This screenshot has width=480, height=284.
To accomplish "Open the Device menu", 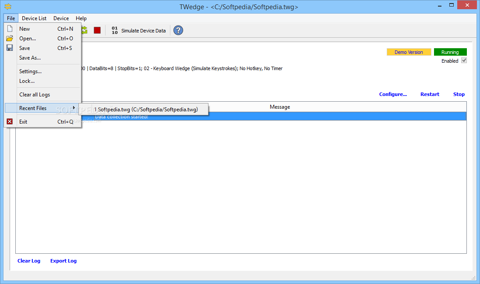I will coord(61,18).
